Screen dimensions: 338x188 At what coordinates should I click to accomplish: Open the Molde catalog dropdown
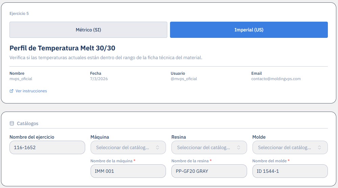click(290, 147)
